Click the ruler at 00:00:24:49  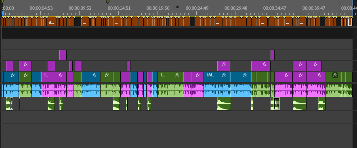(197, 8)
